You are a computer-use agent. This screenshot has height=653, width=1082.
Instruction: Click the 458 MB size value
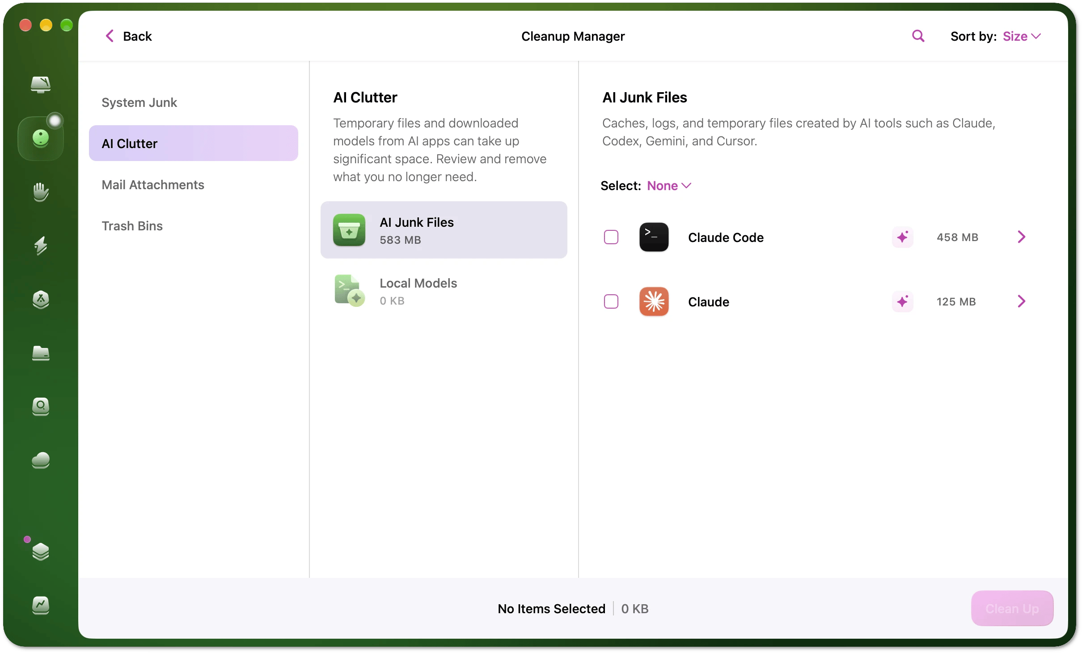(958, 237)
